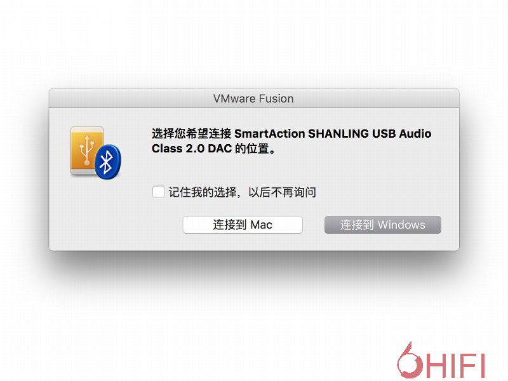
Task: Click the Mac word on white button
Action: pyautogui.click(x=262, y=225)
